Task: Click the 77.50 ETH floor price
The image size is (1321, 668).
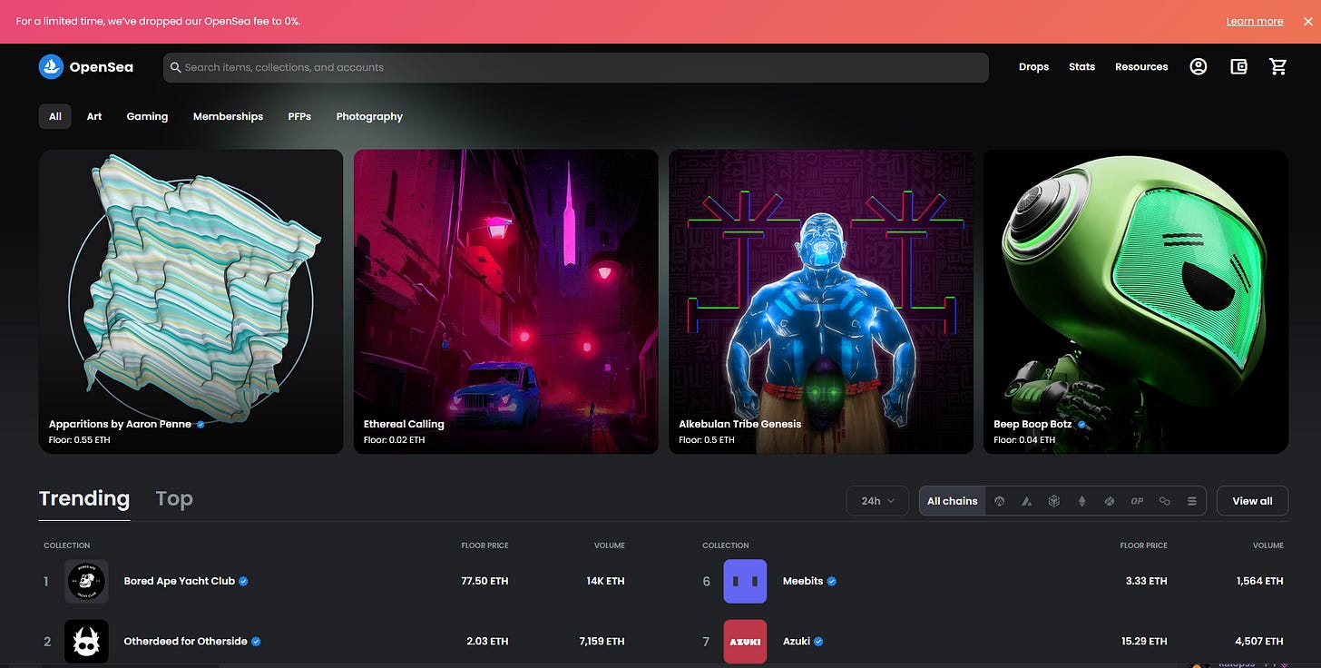Action: pos(484,581)
